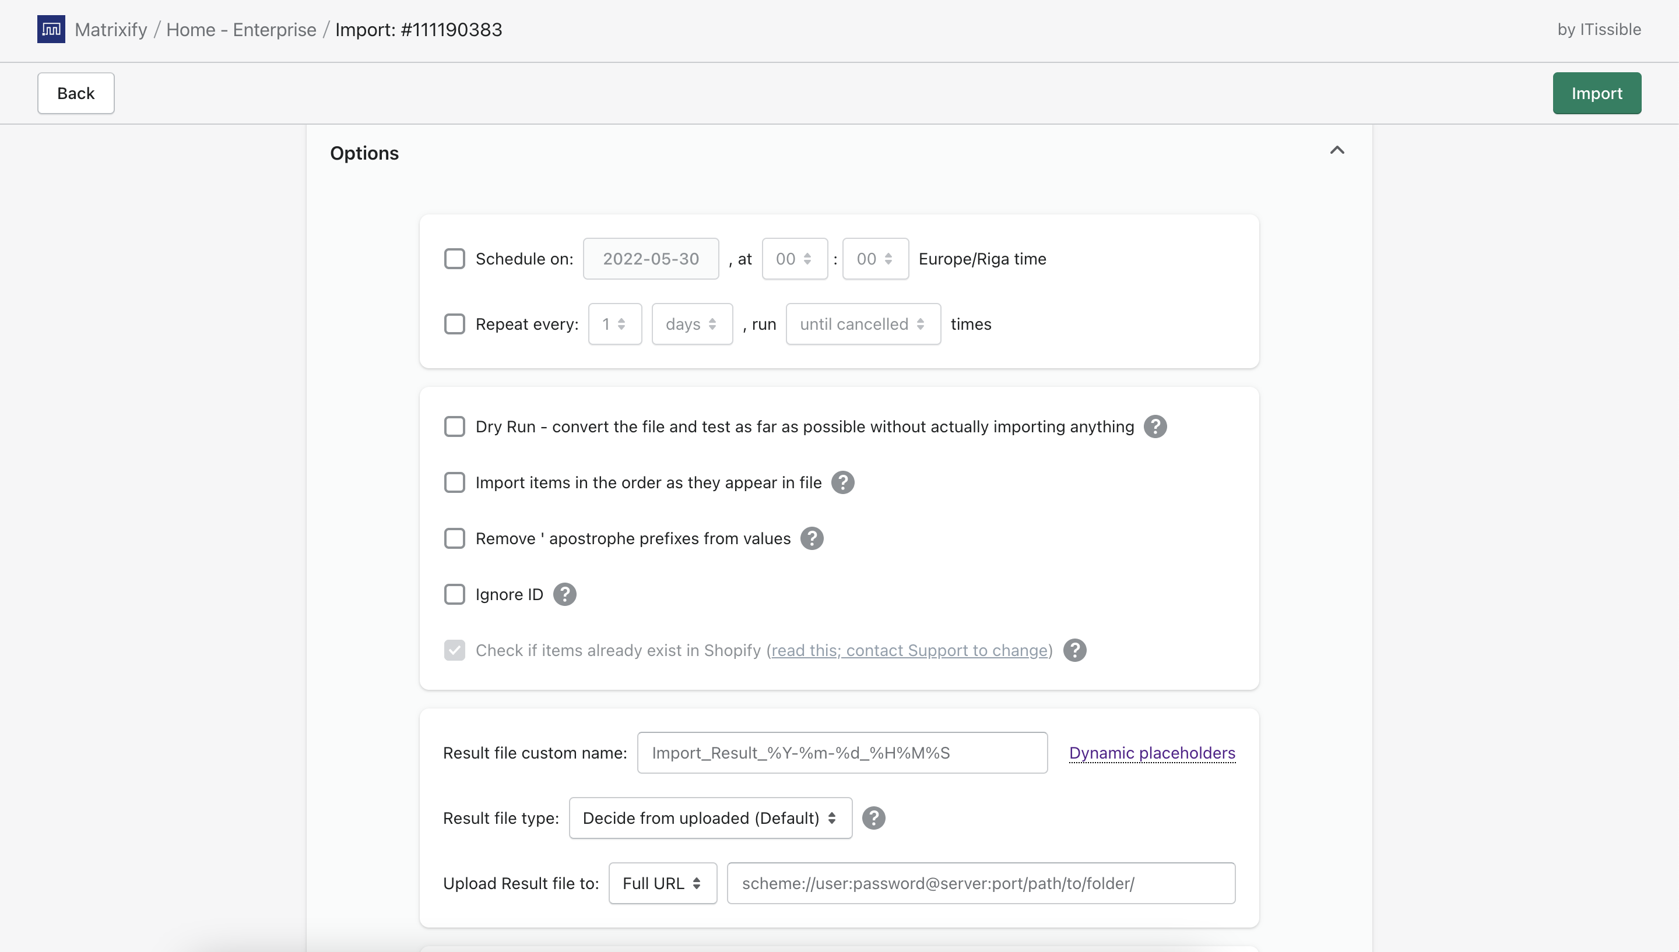Click help icon beside Result file type
The height and width of the screenshot is (952, 1679).
(x=873, y=818)
